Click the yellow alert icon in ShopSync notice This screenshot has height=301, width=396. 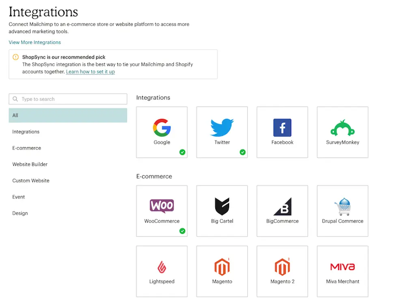(16, 57)
